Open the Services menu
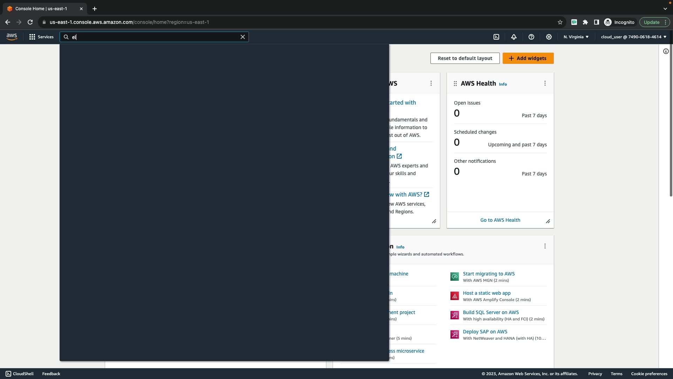673x379 pixels. pyautogui.click(x=41, y=37)
